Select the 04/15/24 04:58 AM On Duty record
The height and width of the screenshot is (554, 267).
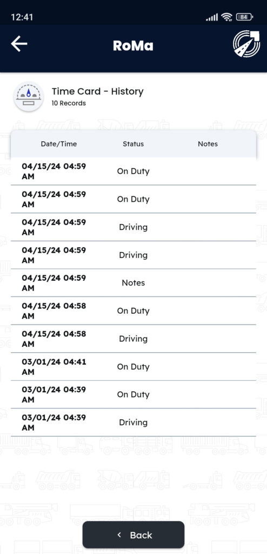pyautogui.click(x=133, y=311)
